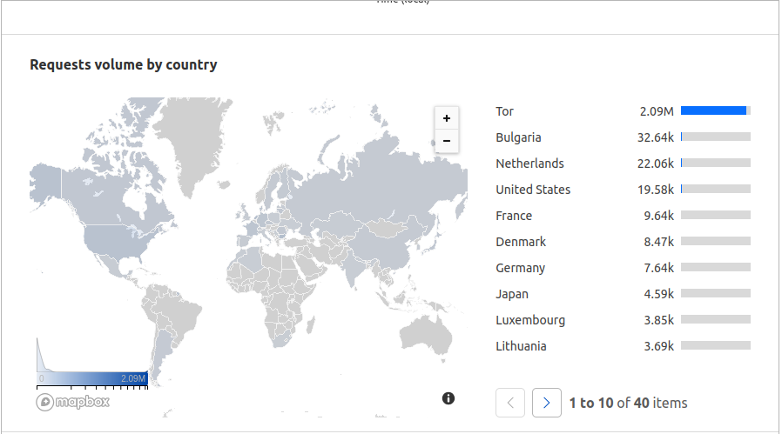The image size is (782, 434).
Task: Zoom out the map with minus button
Action: click(447, 141)
